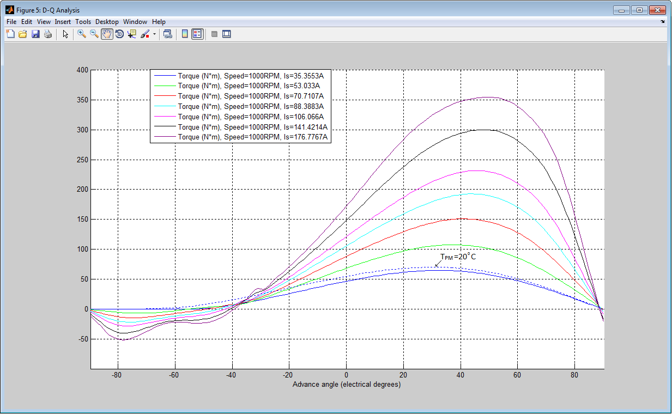Switch to Edit Plot mode with the arrow icon
This screenshot has height=414, width=672.
[x=64, y=34]
